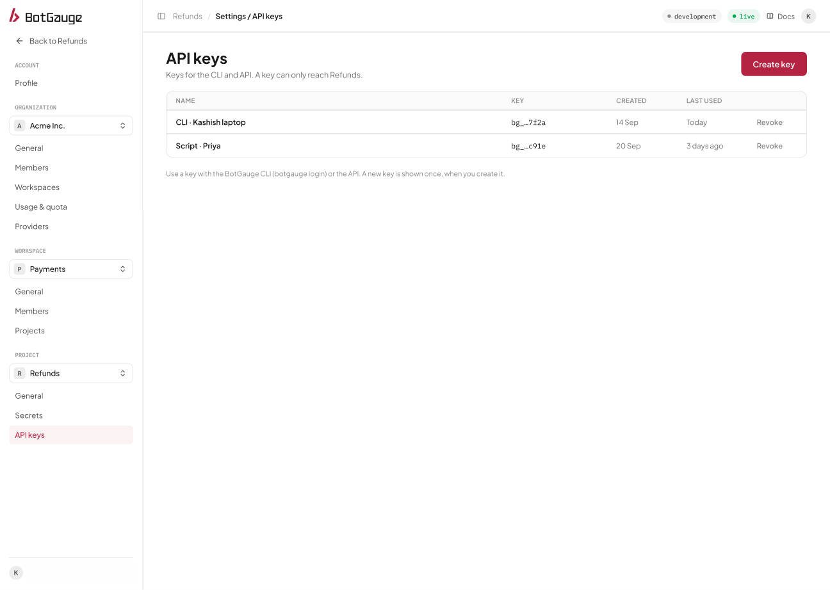The width and height of the screenshot is (830, 590).
Task: Open project General settings under Refunds
Action: [29, 396]
